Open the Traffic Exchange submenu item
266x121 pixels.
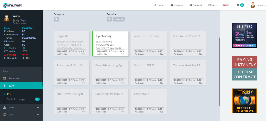[16, 99]
